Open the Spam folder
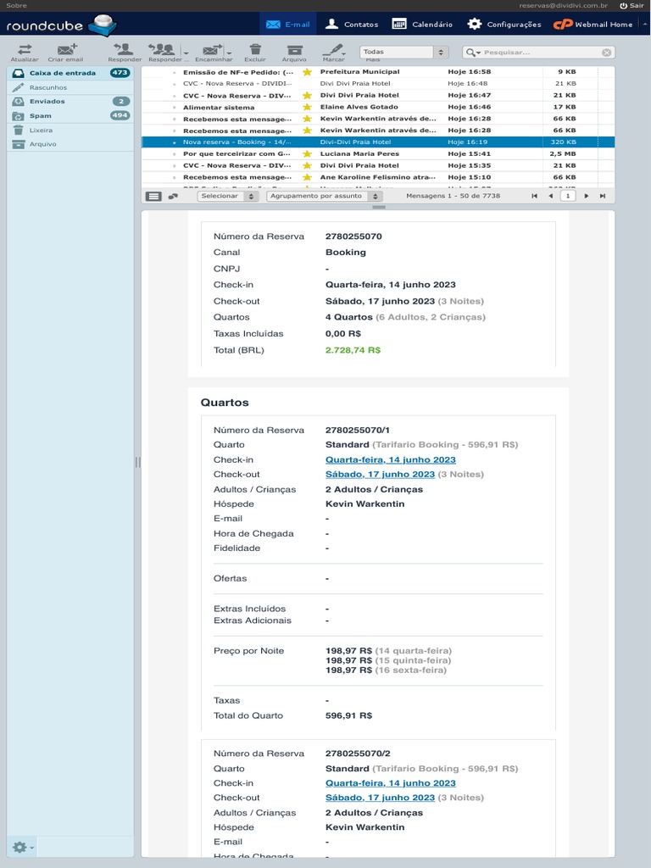 click(70, 115)
